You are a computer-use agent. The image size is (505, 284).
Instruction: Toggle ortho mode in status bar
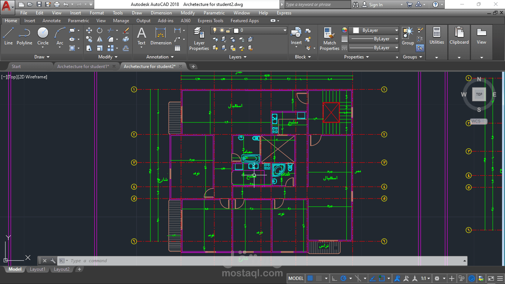point(334,278)
